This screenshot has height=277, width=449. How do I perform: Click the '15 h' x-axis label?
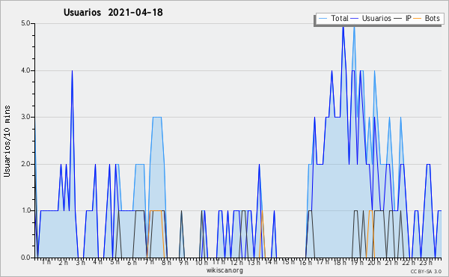288,262
